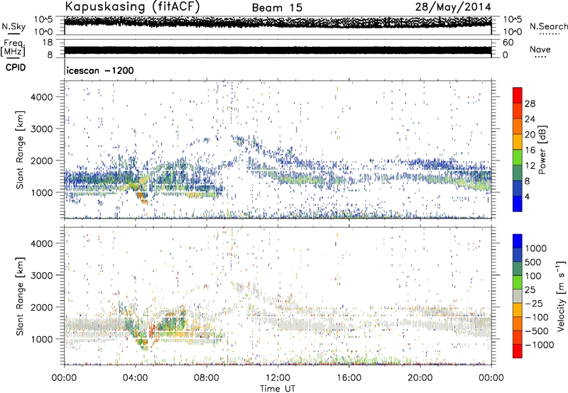Viewport: 568px width, 393px height.
Task: Click the '04:00' time axis label
Action: coord(136,378)
